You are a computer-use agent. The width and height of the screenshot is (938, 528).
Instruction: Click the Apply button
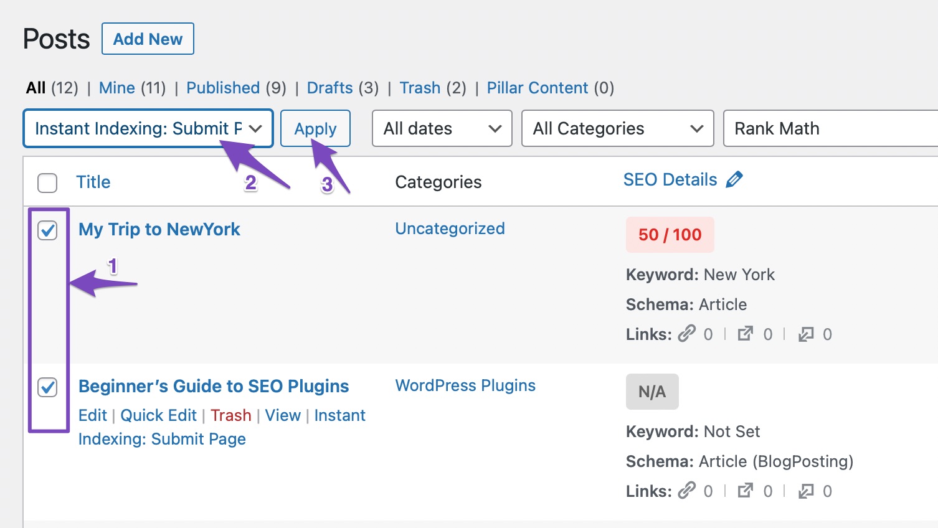[x=315, y=128]
